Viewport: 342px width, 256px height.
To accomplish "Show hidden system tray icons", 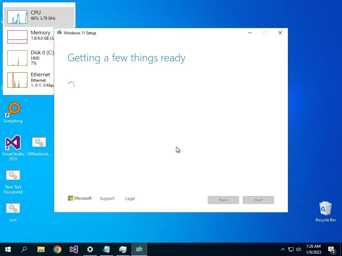I will pyautogui.click(x=283, y=249).
